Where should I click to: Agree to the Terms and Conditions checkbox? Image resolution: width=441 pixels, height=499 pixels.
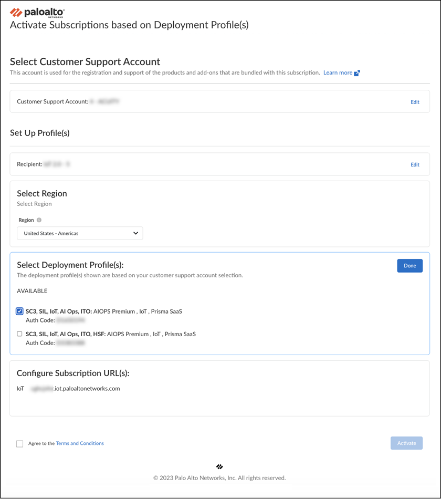pyautogui.click(x=20, y=444)
